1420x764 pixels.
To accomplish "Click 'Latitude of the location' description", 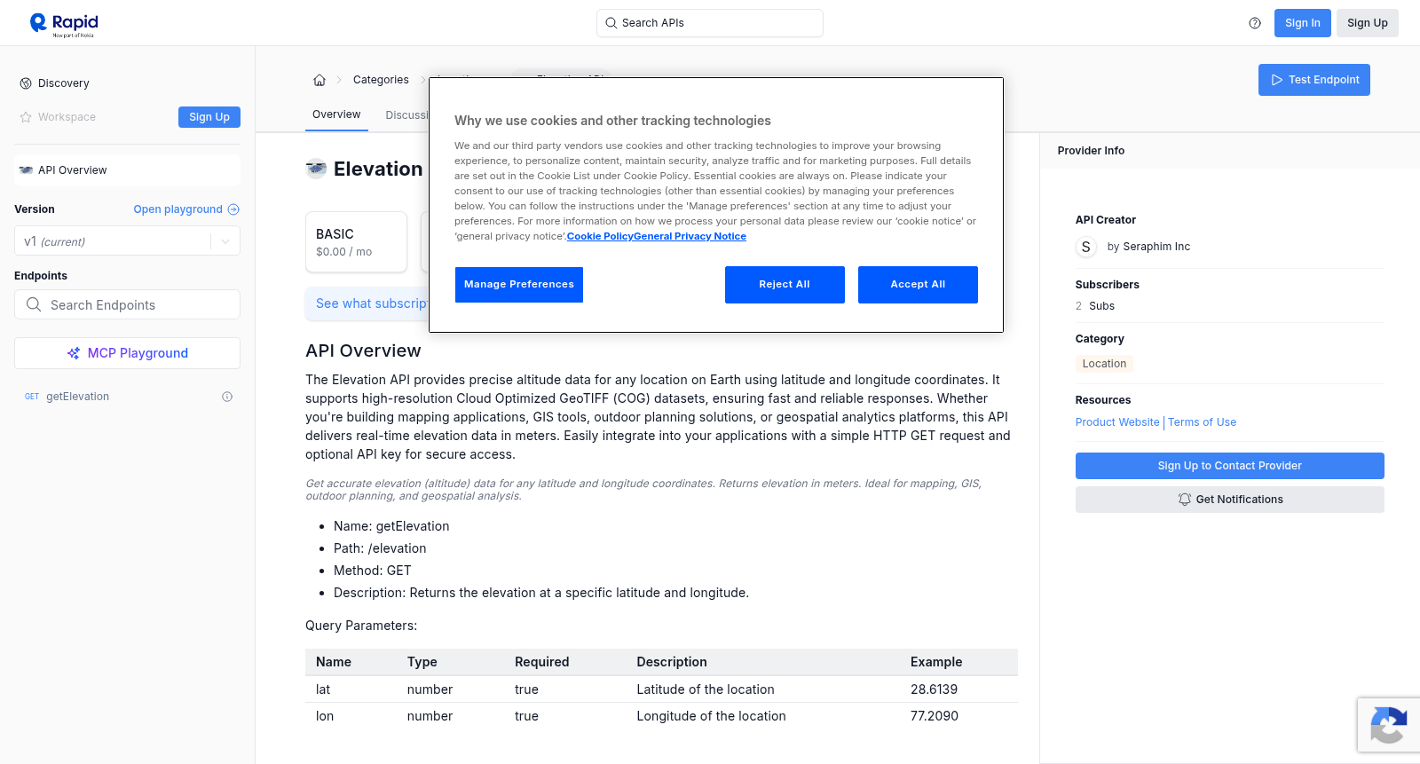I will click(x=706, y=689).
